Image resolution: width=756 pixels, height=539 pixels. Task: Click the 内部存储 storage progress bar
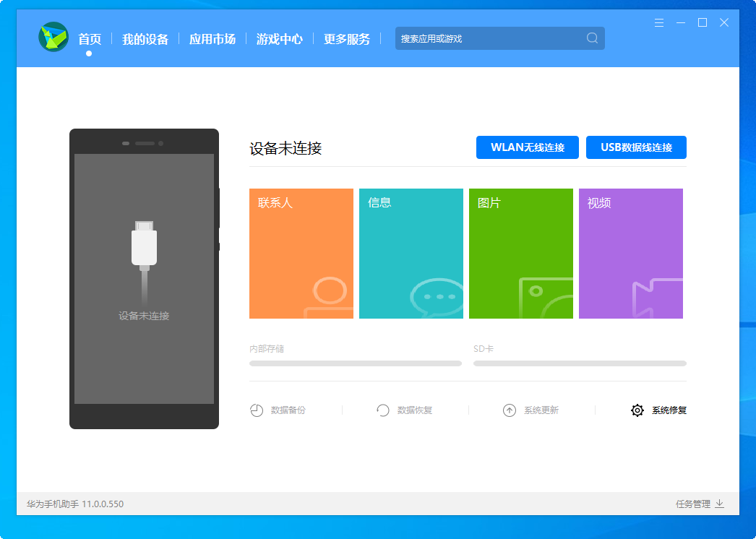tap(356, 363)
